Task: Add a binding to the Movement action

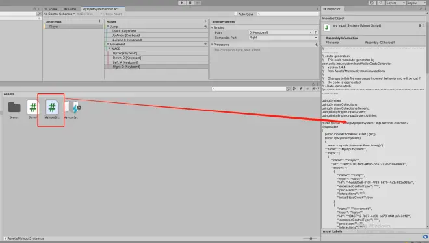Action: coord(205,44)
